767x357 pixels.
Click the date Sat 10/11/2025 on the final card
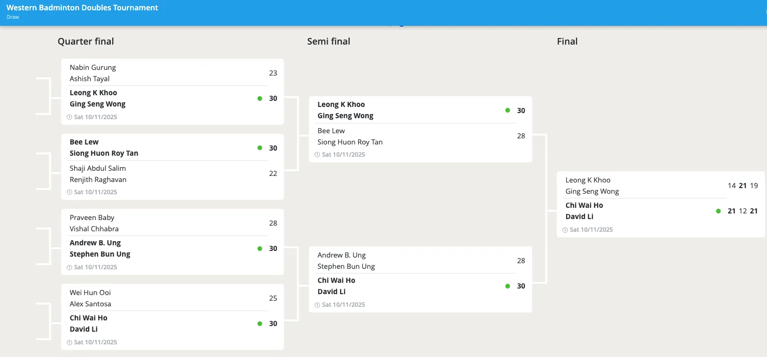click(591, 229)
